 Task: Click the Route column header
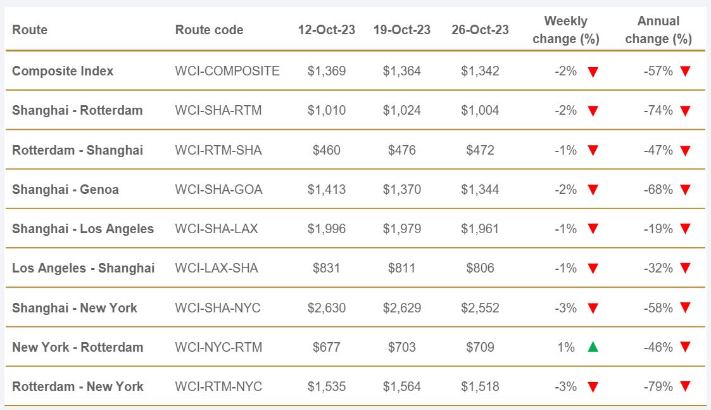pos(30,30)
